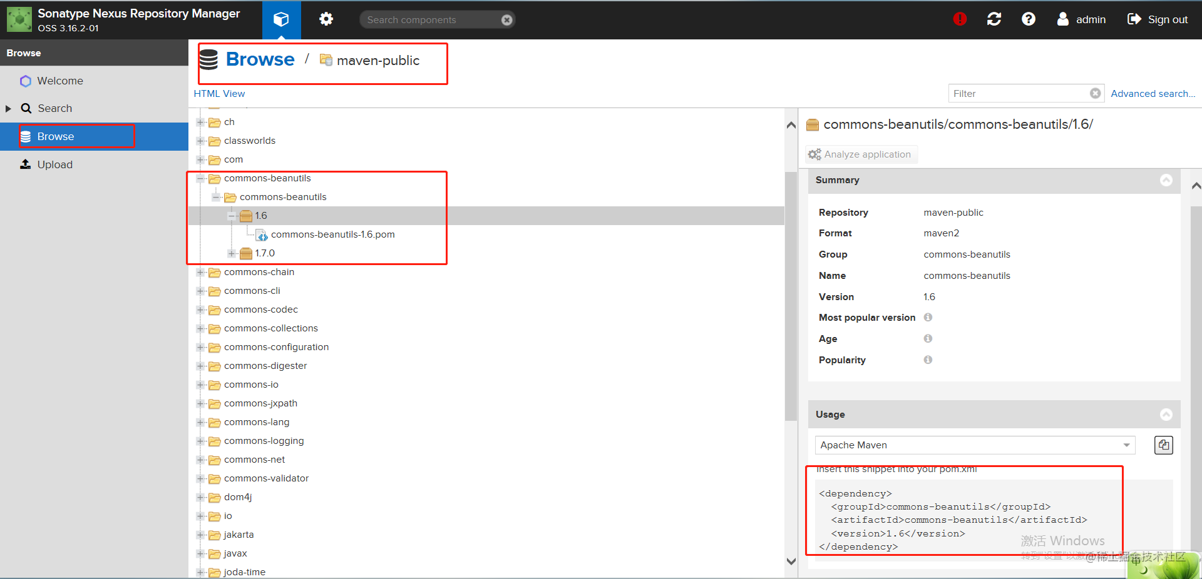Expand the classworlds folder
Screen dimensions: 1202x579
[201, 141]
